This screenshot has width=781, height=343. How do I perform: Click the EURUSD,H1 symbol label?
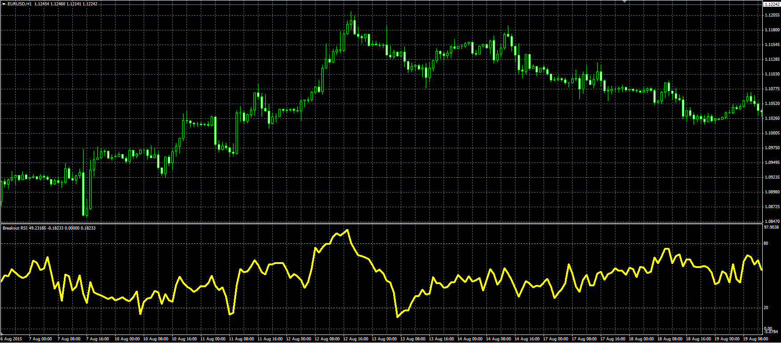(20, 4)
